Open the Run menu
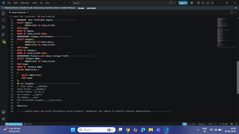The width and height of the screenshot is (239, 134). (47, 3)
